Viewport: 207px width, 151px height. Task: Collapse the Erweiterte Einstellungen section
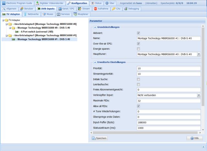tap(95, 62)
